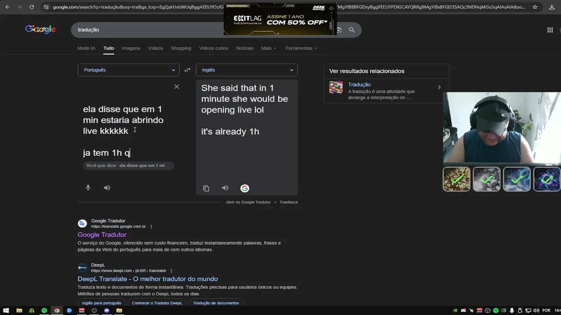The width and height of the screenshot is (561, 315).
Task: Switch to Notícias tab
Action: [245, 48]
